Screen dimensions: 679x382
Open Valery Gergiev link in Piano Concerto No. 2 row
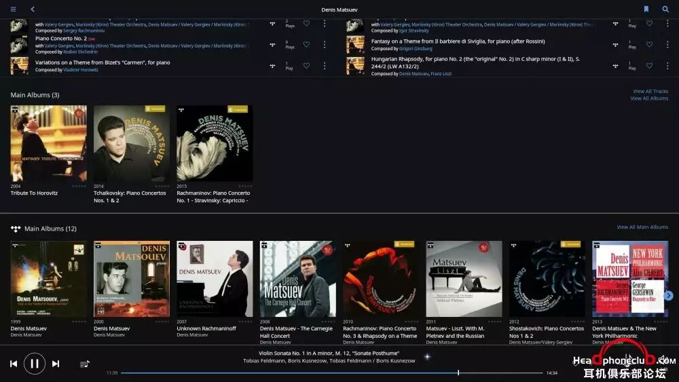(59, 46)
